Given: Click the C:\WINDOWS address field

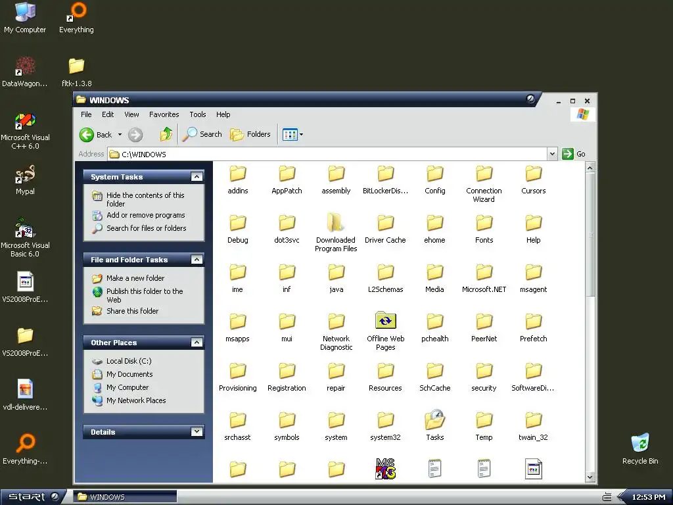Looking at the screenshot, I should pos(327,154).
